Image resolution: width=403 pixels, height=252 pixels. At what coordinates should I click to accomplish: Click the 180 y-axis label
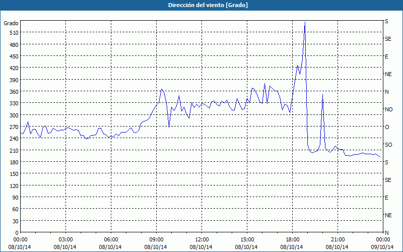click(x=15, y=162)
